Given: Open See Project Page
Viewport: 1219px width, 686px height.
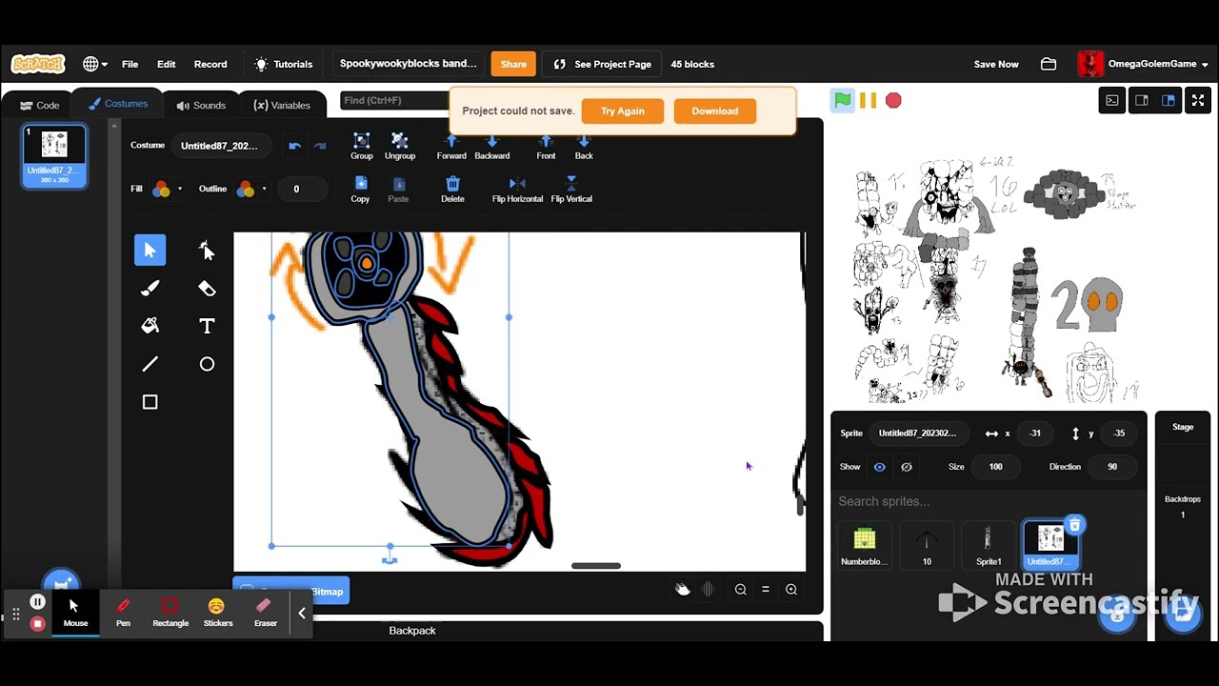Looking at the screenshot, I should [x=602, y=64].
